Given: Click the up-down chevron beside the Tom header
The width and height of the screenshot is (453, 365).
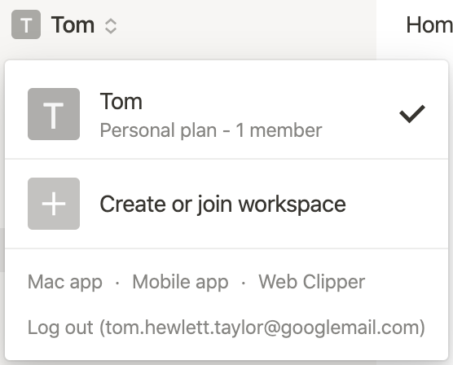Looking at the screenshot, I should click(111, 26).
